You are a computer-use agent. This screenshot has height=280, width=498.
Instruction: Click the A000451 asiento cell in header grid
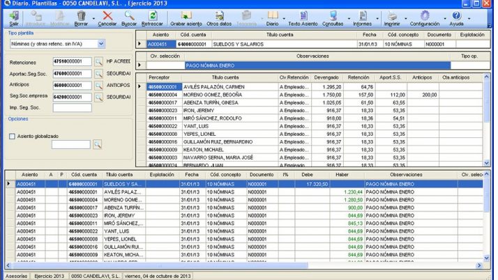(x=161, y=45)
